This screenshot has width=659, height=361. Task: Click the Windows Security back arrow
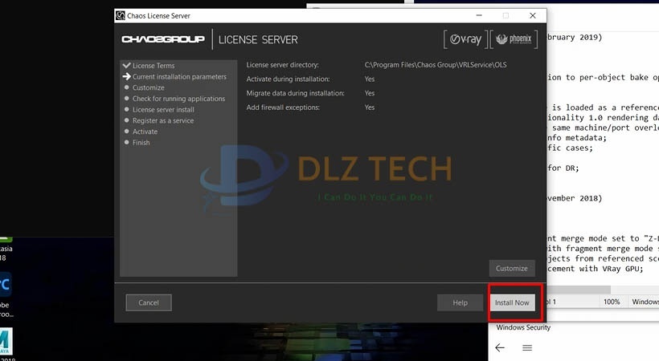pyautogui.click(x=499, y=347)
